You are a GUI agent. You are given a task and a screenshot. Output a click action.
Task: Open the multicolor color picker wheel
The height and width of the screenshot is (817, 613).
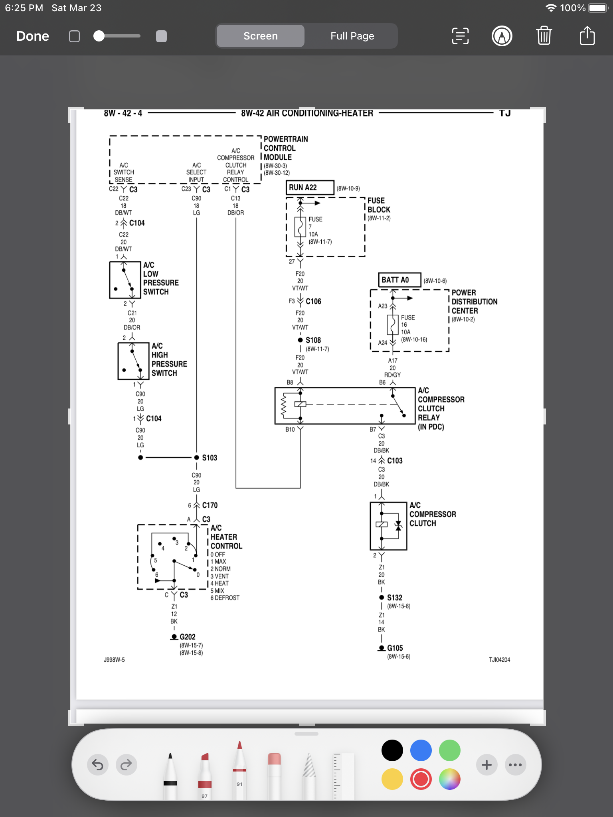[x=449, y=779]
